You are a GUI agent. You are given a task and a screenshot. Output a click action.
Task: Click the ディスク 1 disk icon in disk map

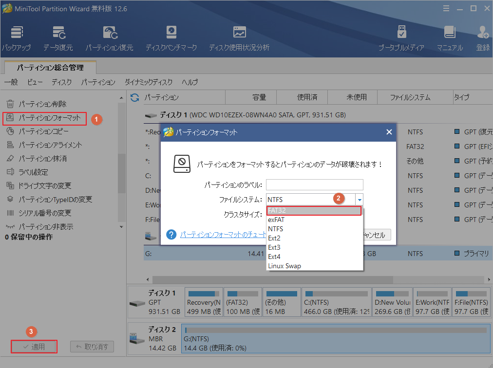pos(137,304)
